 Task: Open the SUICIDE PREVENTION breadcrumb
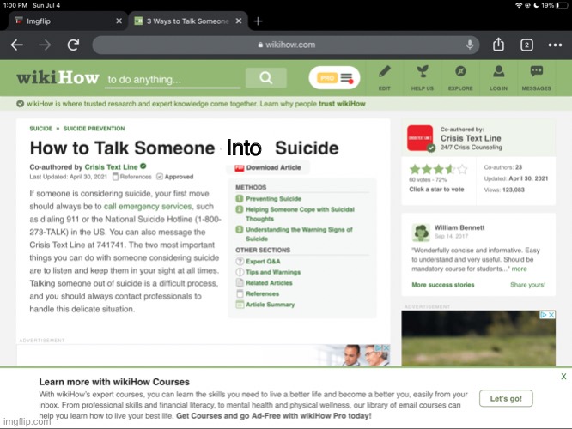[x=94, y=129]
